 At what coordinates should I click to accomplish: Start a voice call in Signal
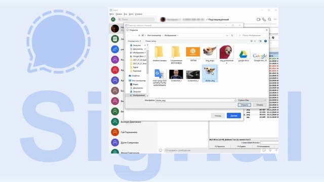point(264,19)
